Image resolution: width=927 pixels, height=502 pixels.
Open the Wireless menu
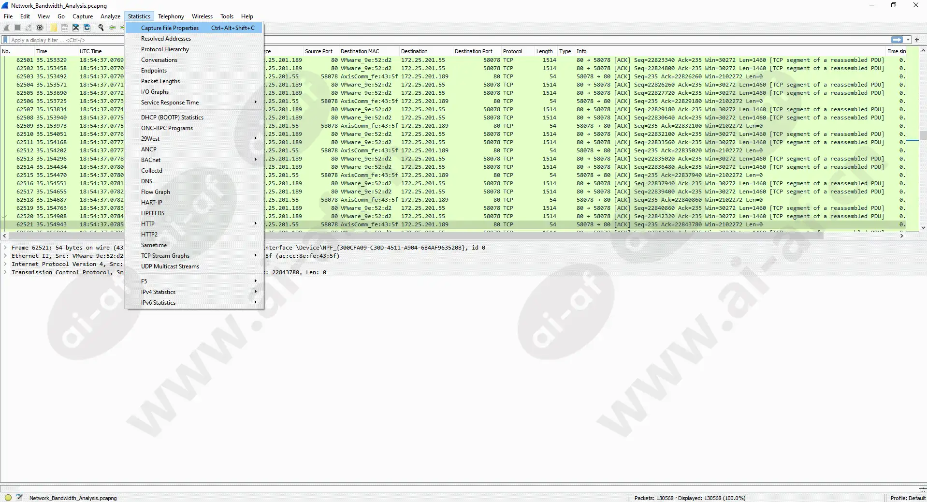click(x=202, y=16)
